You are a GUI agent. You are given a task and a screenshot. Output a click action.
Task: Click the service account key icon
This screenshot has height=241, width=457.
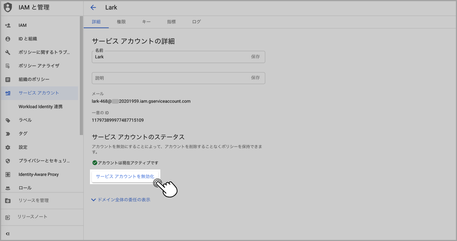7,93
